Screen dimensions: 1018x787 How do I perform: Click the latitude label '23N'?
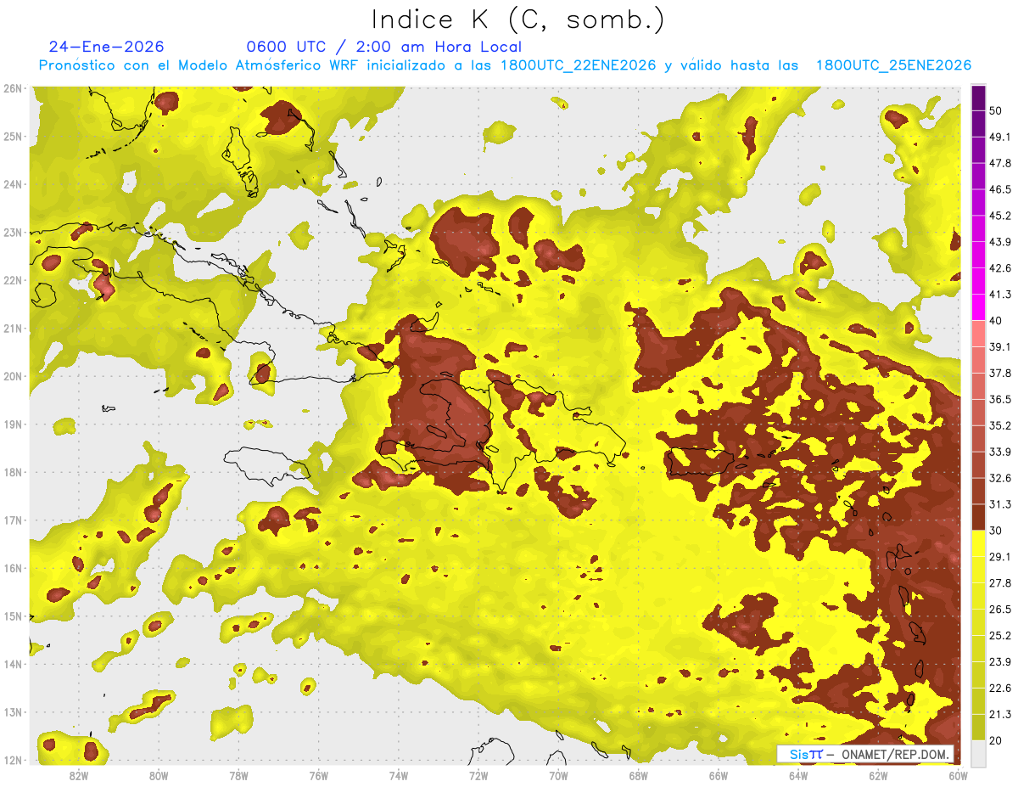(13, 233)
